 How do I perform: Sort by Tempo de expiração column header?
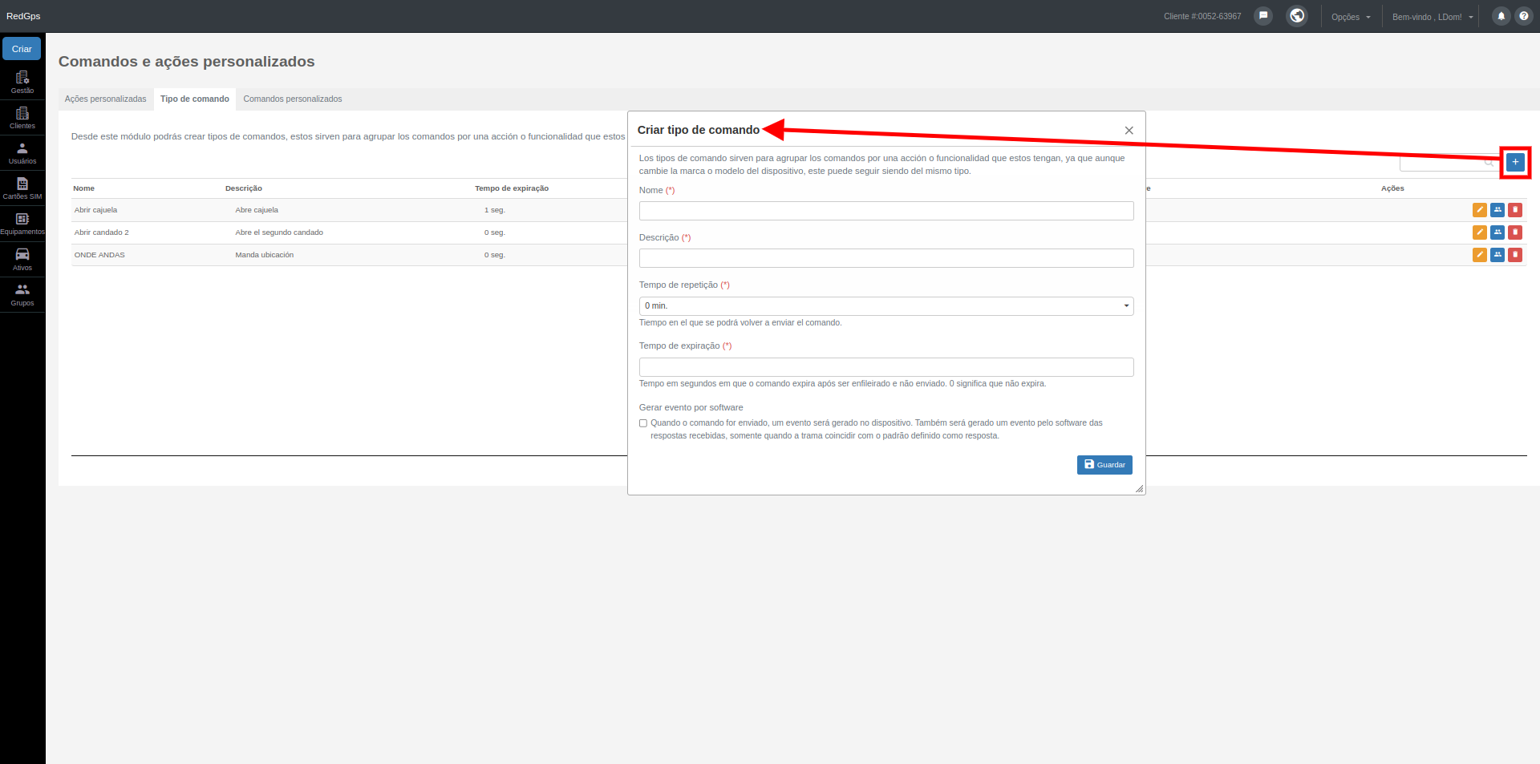click(x=512, y=188)
